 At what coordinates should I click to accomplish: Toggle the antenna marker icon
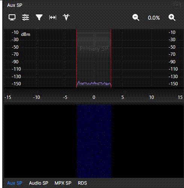click(66, 17)
